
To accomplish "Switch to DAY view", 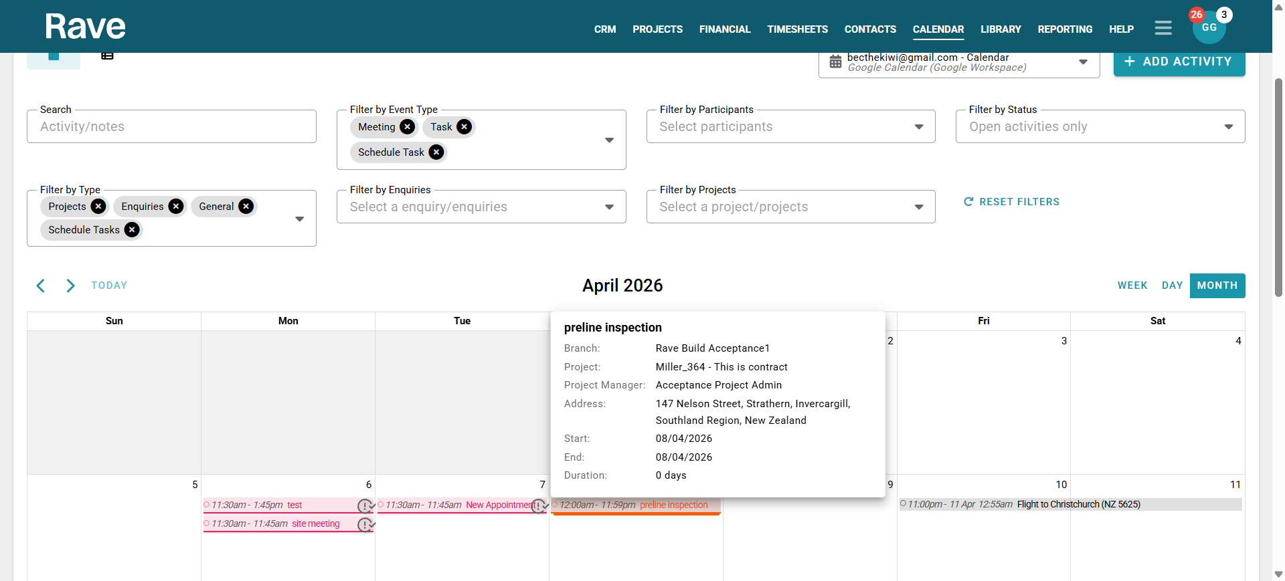I will coord(1172,285).
